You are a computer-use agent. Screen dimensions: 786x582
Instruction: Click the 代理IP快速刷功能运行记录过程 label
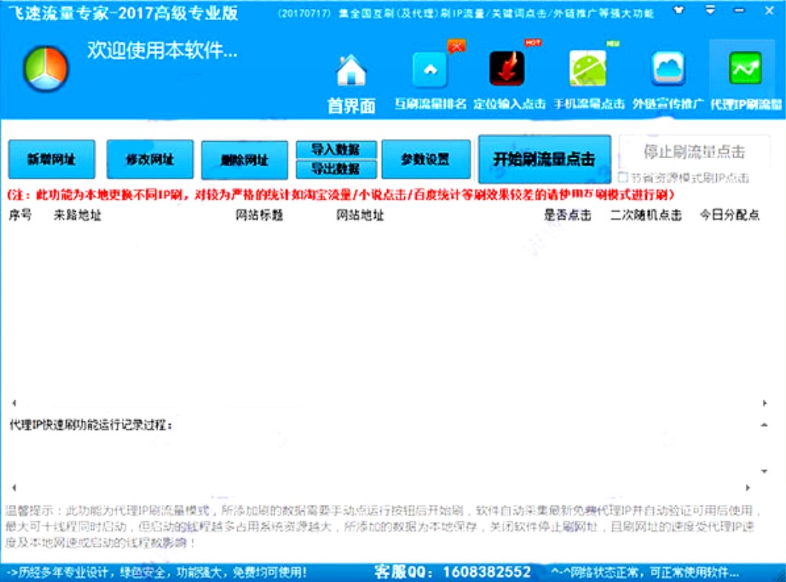click(91, 425)
